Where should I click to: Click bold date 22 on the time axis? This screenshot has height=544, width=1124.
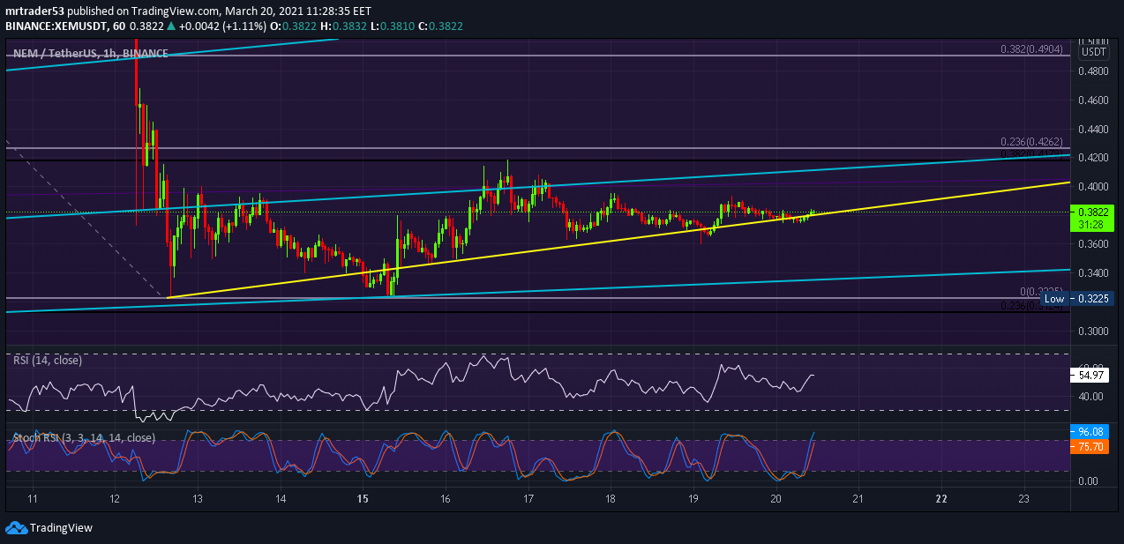point(941,498)
